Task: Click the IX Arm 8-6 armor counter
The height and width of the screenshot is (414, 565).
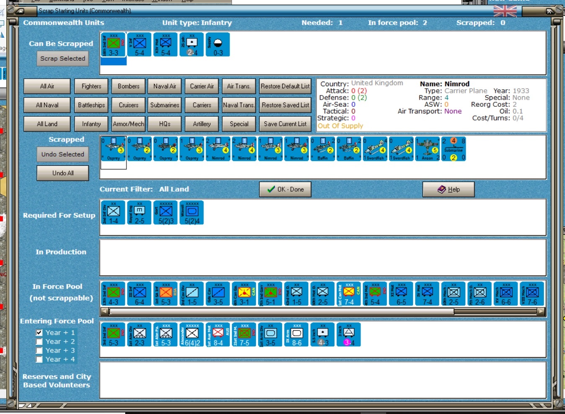Action: pos(297,334)
